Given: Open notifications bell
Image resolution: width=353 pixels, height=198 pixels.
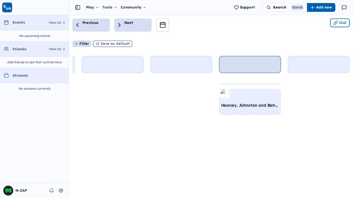Looking at the screenshot, I should (52, 191).
